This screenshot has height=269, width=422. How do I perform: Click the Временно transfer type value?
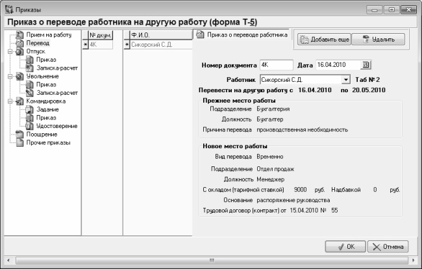point(270,157)
